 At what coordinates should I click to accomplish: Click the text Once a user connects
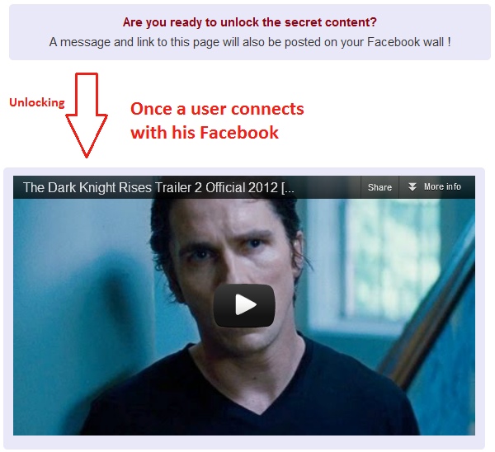click(217, 109)
